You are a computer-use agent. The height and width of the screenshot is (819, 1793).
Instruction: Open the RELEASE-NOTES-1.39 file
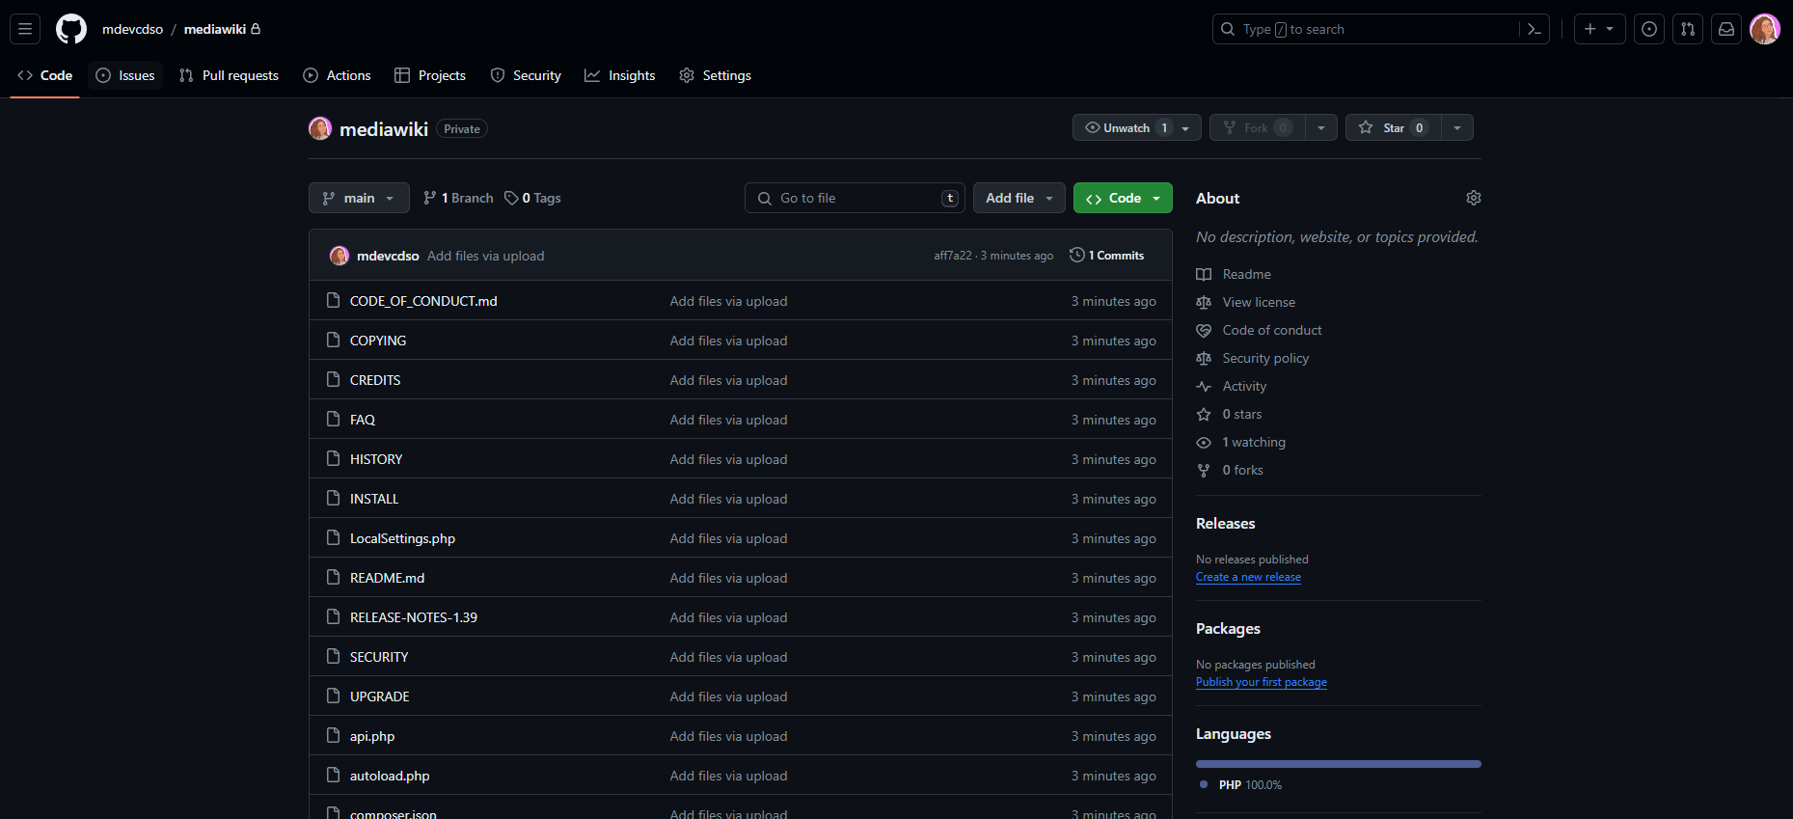(x=414, y=617)
